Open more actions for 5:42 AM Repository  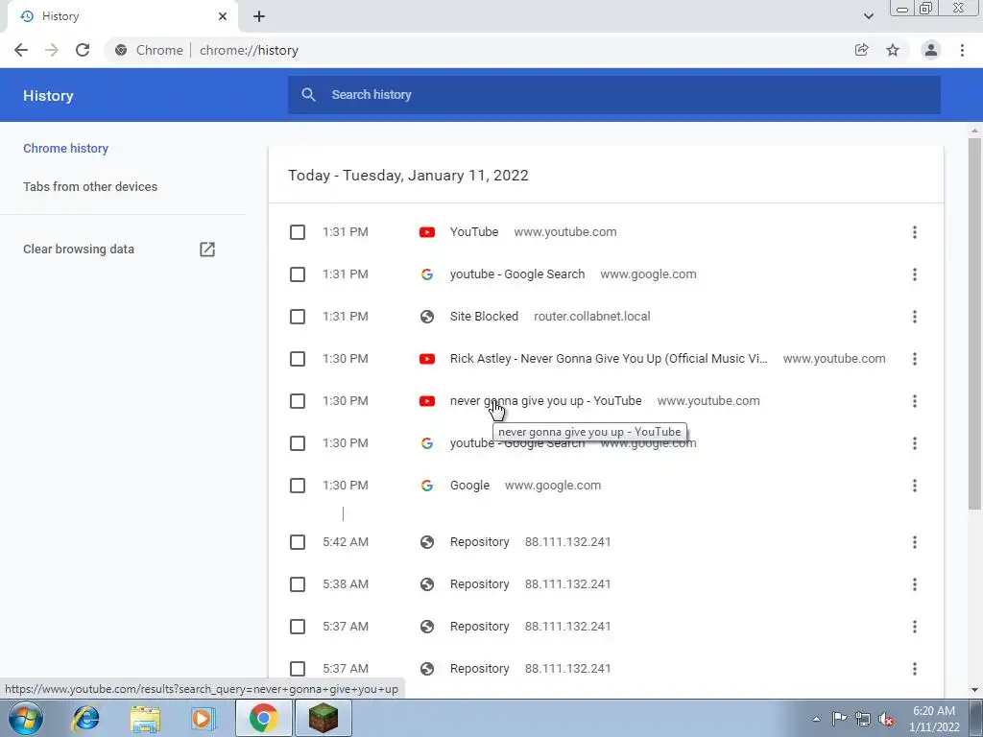tap(915, 542)
